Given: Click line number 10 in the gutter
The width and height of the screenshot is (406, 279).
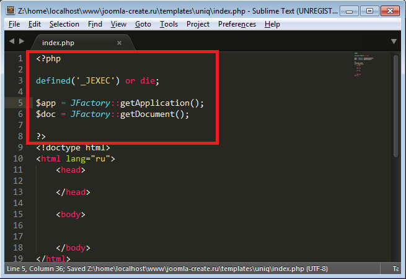Looking at the screenshot, I should (19, 158).
